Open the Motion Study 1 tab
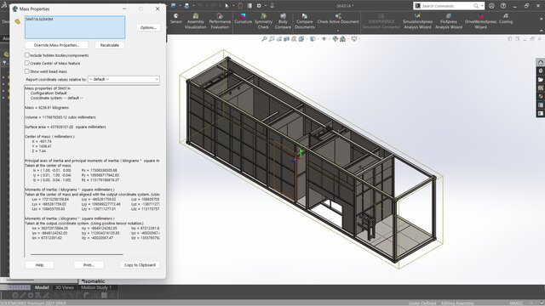Screen dimensions: 545x306 [96, 287]
